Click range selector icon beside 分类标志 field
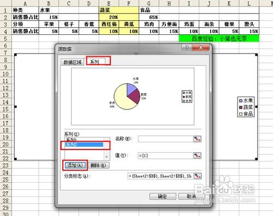The height and width of the screenshot is (216, 273). pos(197,176)
